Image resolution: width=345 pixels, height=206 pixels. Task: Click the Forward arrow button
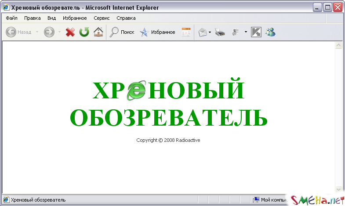pos(49,32)
